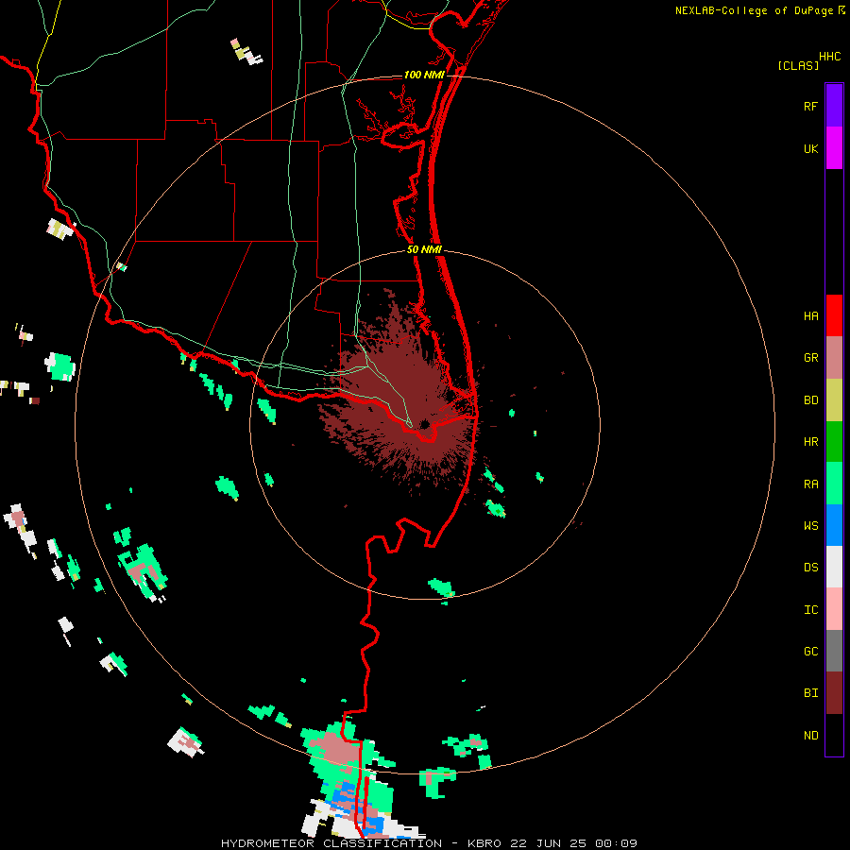Click the HA red legend swatch

point(834,315)
